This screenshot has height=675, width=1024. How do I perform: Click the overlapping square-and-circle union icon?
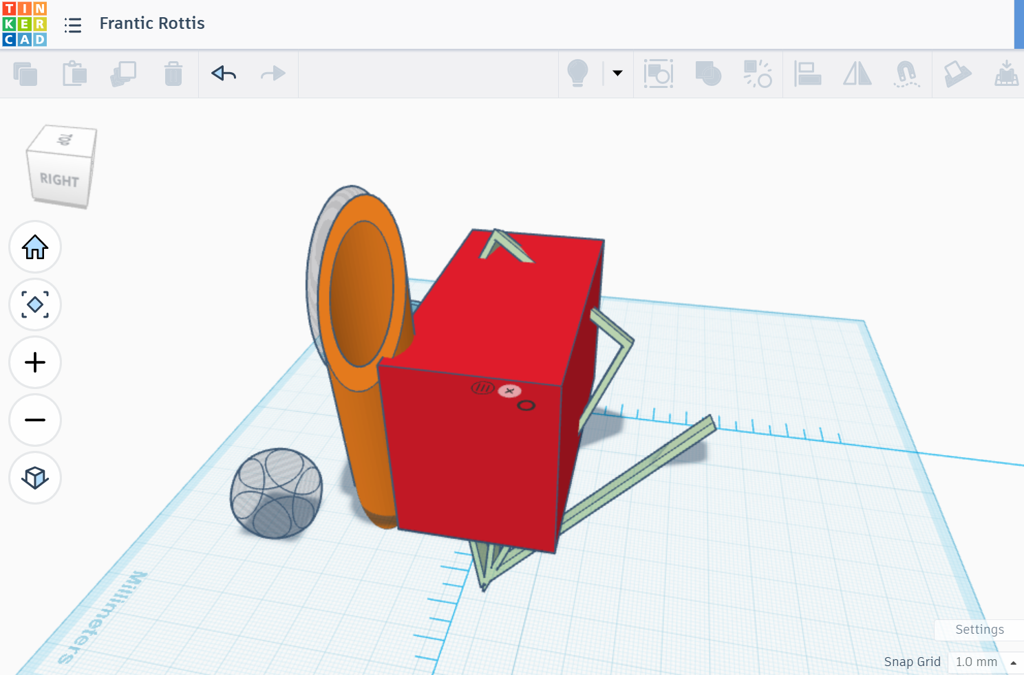pos(708,74)
